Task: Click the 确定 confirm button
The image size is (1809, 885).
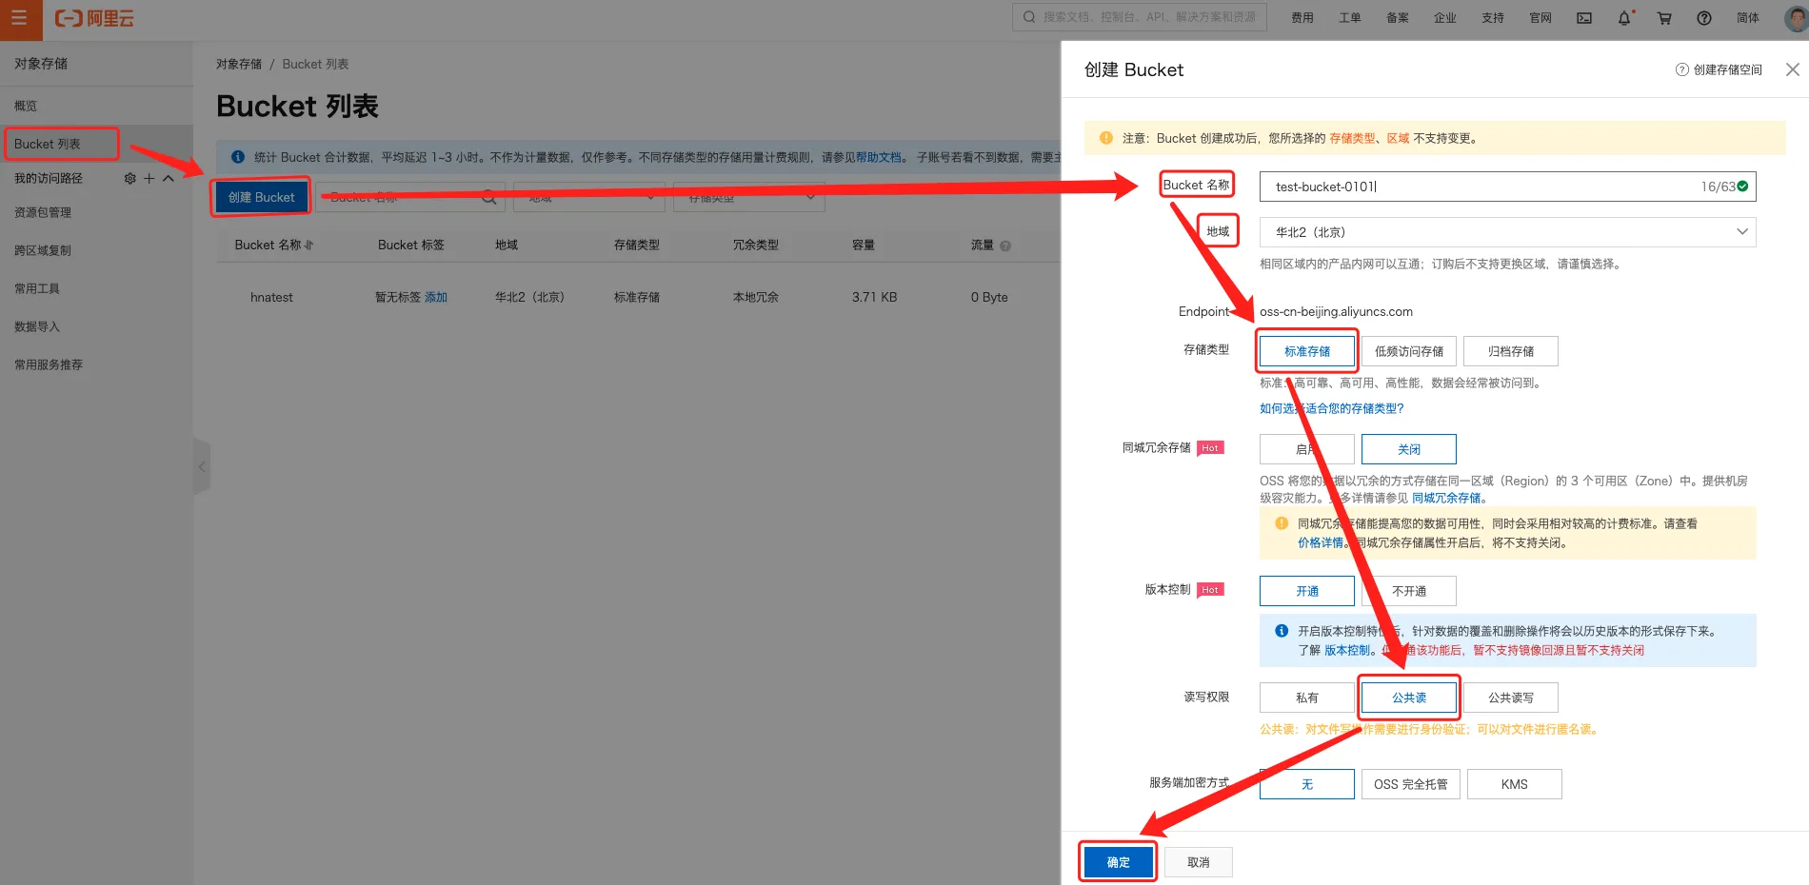Action: [1118, 862]
